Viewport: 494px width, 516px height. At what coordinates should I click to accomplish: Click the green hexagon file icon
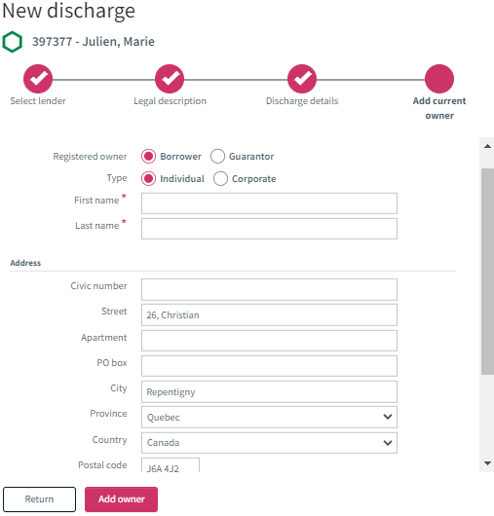(13, 42)
